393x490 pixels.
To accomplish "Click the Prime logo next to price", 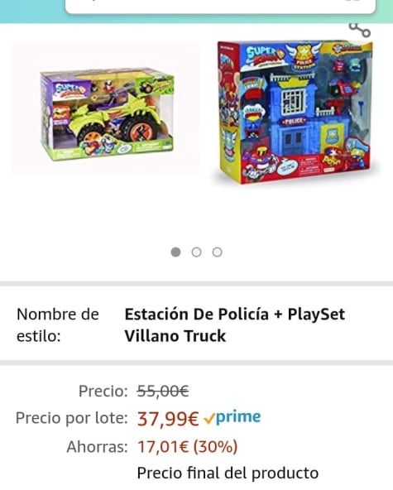I will pos(238,417).
